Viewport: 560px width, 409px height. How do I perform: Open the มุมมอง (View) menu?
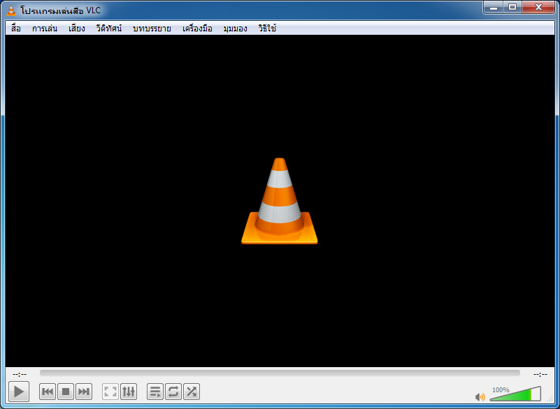[x=236, y=29]
